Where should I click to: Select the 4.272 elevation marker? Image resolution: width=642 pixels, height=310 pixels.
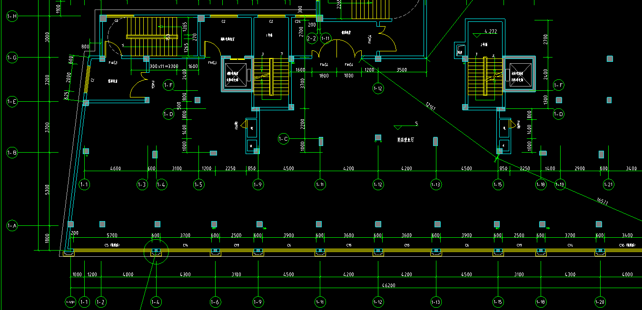click(490, 32)
